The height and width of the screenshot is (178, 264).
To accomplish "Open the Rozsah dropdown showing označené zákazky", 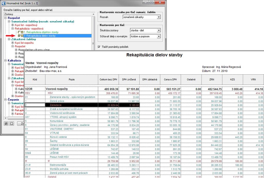I will click(x=159, y=17).
